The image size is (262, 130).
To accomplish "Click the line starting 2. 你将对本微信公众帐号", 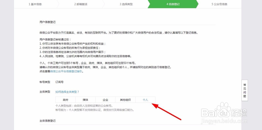I will coord(70,48).
